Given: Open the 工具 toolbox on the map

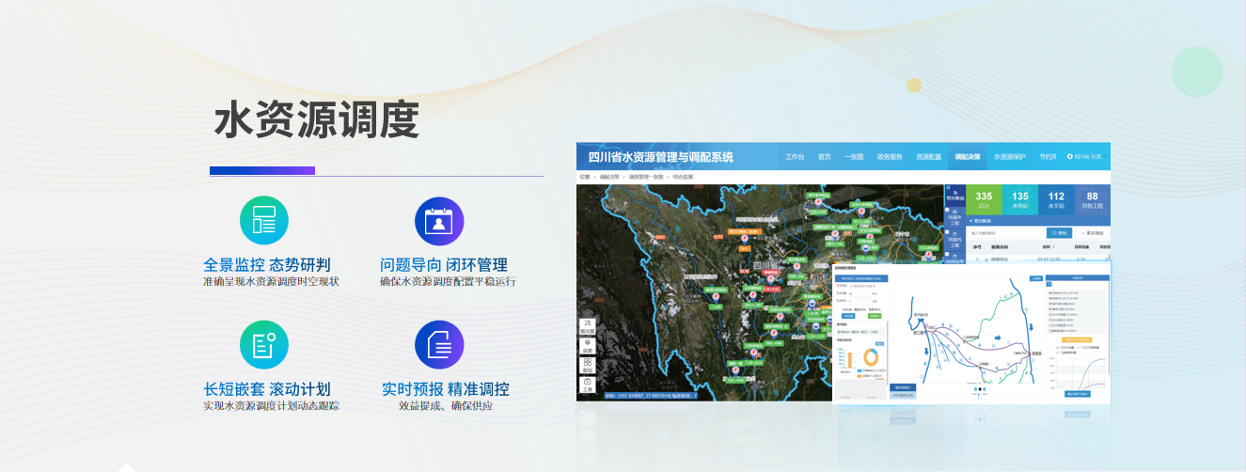Looking at the screenshot, I should click(587, 384).
